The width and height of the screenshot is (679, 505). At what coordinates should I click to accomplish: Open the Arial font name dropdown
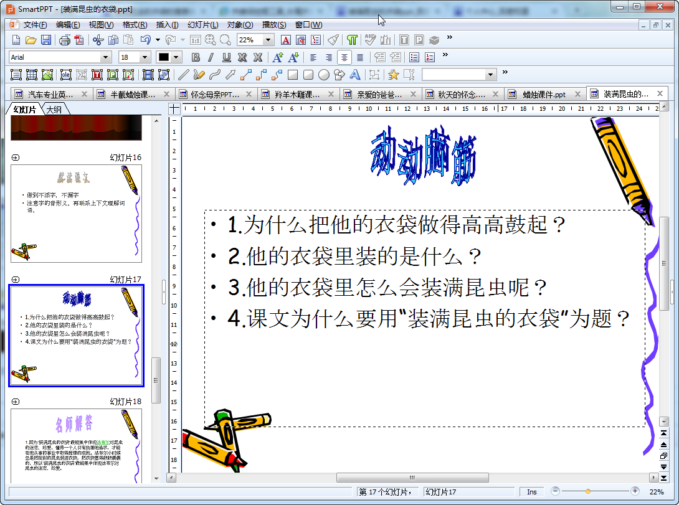click(105, 57)
